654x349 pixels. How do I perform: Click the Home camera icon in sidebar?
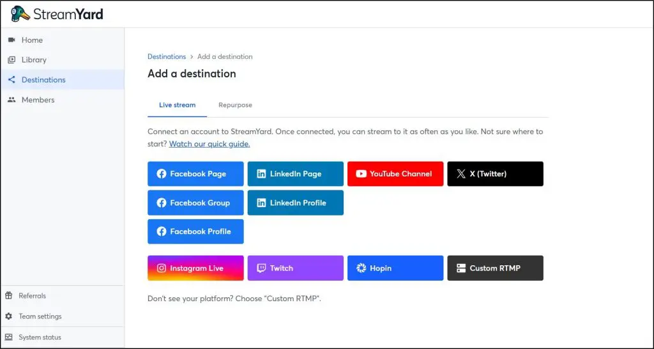[x=11, y=40]
